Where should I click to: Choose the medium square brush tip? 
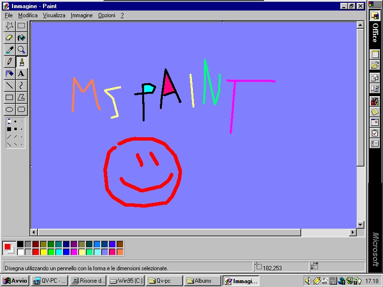(x=15, y=129)
